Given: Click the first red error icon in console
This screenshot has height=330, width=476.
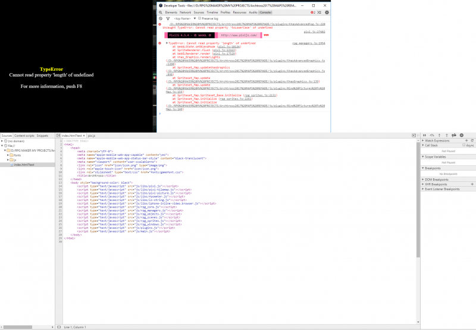Looking at the screenshot, I should 159,24.
